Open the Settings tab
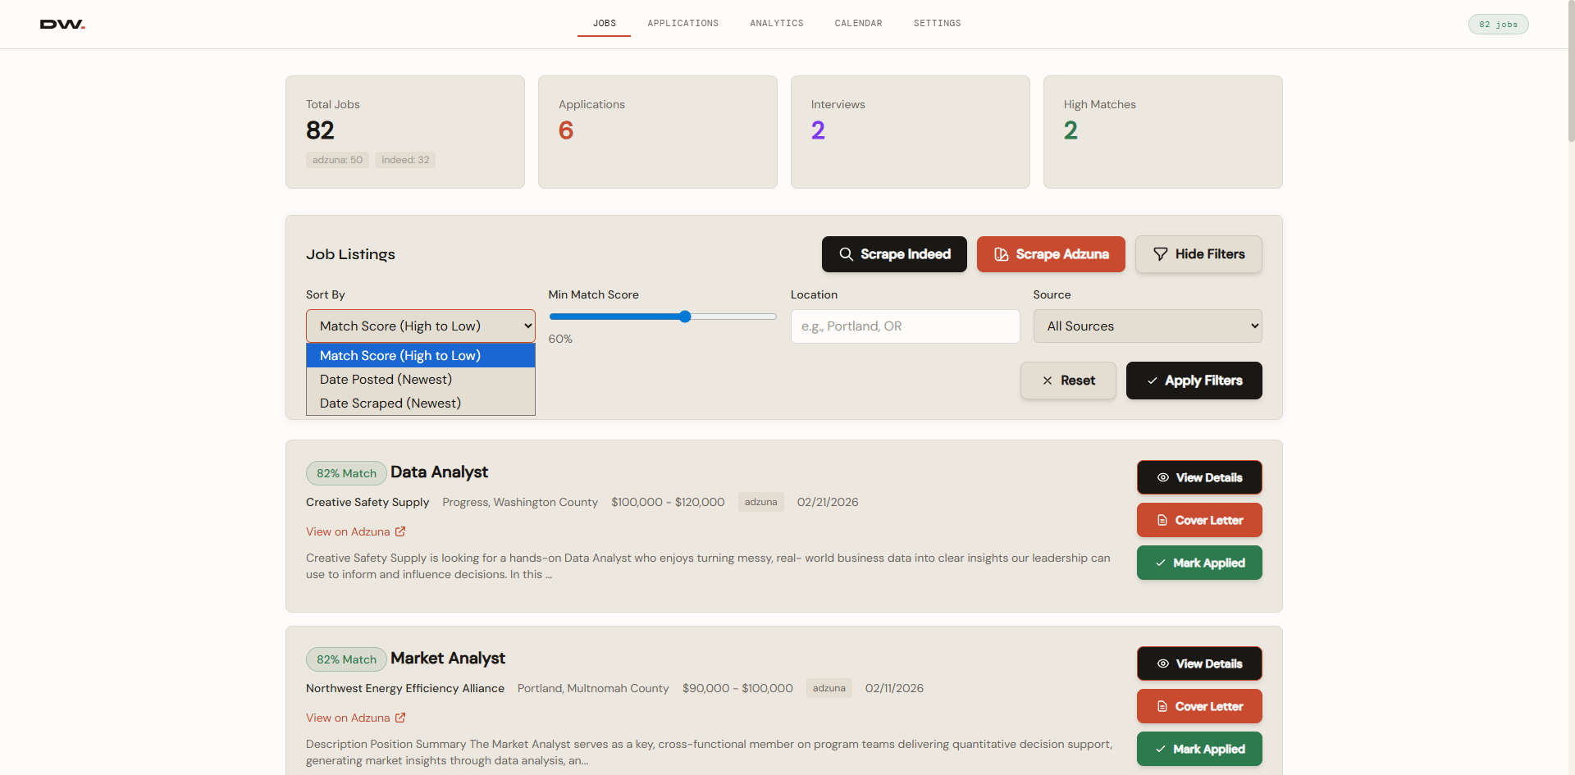Screen dimensions: 1575x775 tap(937, 23)
